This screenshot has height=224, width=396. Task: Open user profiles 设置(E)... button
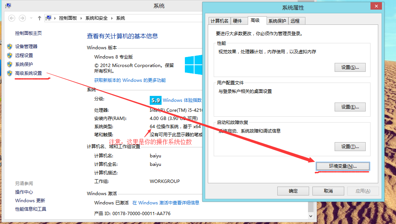pyautogui.click(x=350, y=107)
